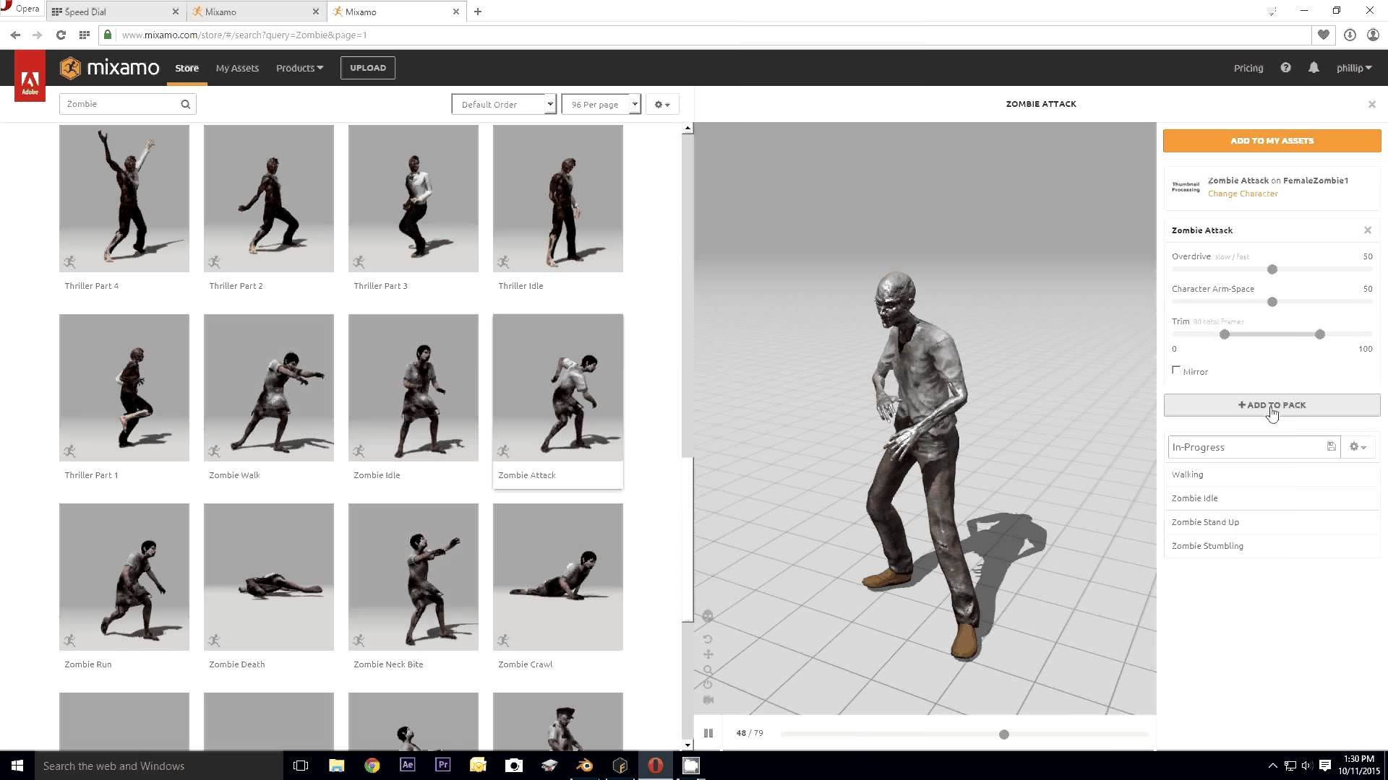Screen dimensions: 1388x780
Task: Select the zoom magnifier icon in viewer
Action: tap(708, 669)
